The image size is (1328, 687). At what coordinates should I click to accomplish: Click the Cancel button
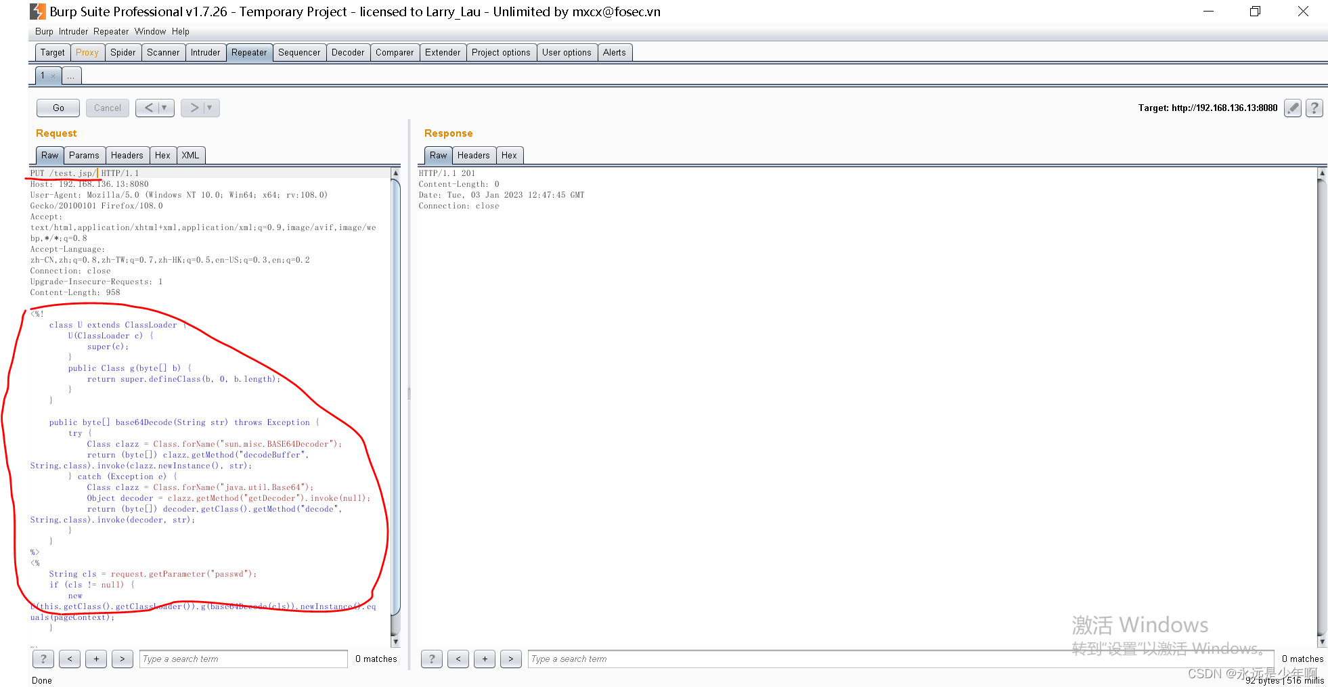click(108, 108)
